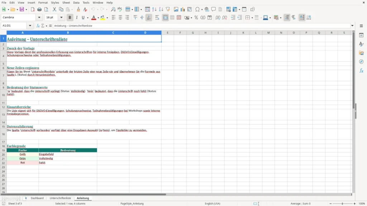Toggle Italic formatting
This screenshot has width=367, height=206.
pos(77,18)
